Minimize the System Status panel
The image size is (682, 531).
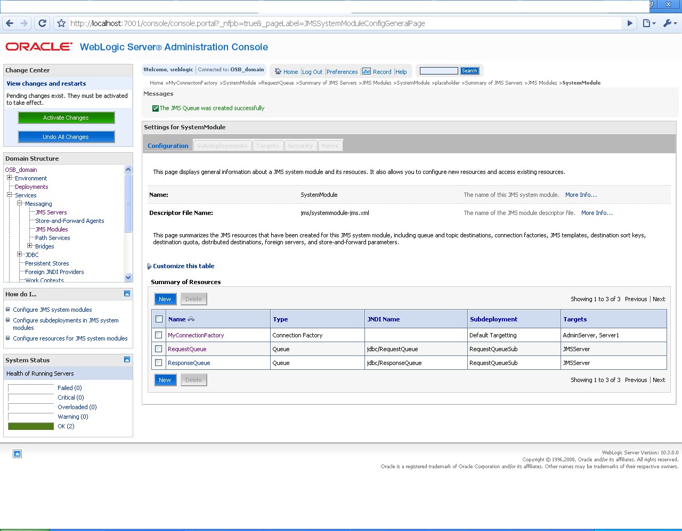[x=127, y=360]
